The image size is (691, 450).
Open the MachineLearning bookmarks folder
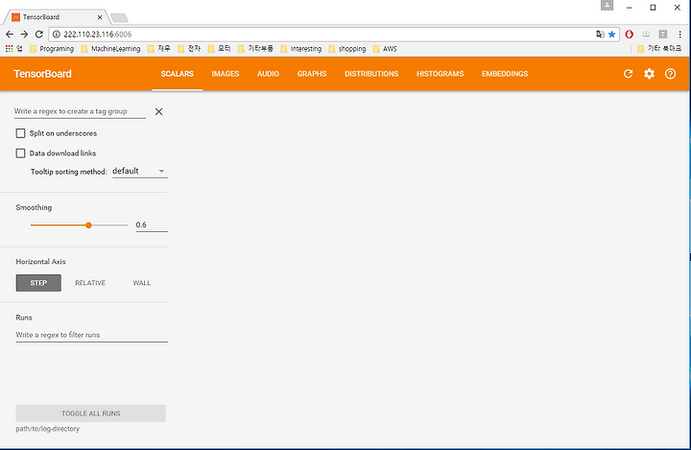click(111, 49)
